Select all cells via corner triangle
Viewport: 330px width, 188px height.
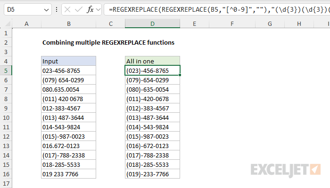(x=8, y=23)
